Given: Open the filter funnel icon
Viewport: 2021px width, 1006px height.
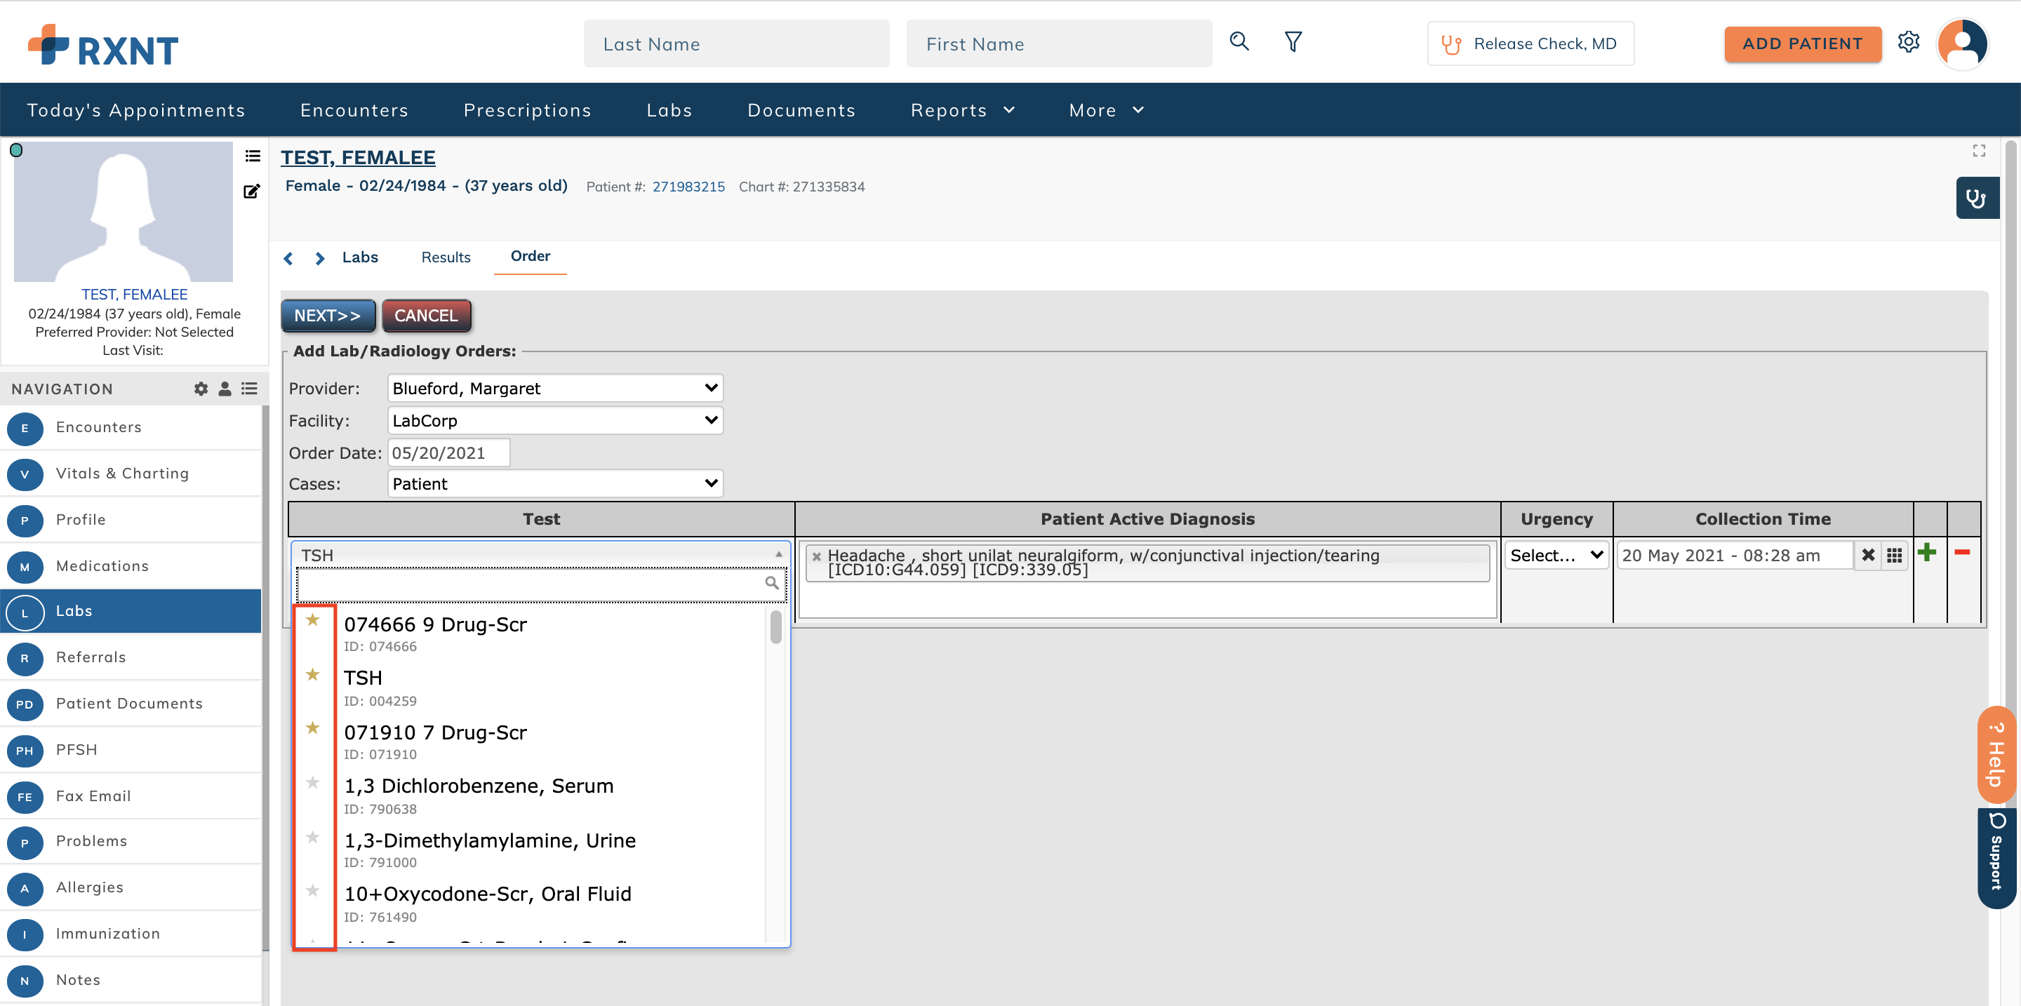Looking at the screenshot, I should [x=1293, y=41].
